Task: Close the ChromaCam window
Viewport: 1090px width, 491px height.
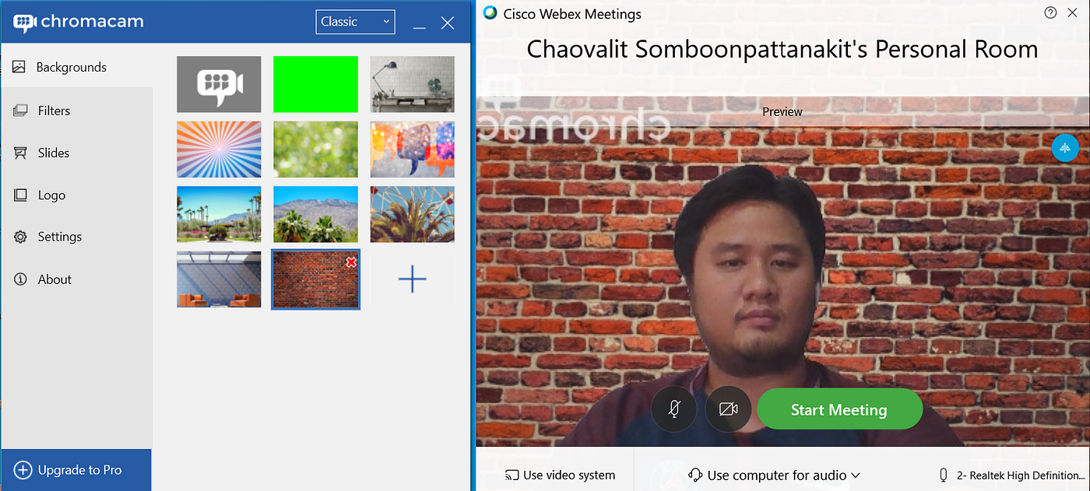Action: [448, 23]
